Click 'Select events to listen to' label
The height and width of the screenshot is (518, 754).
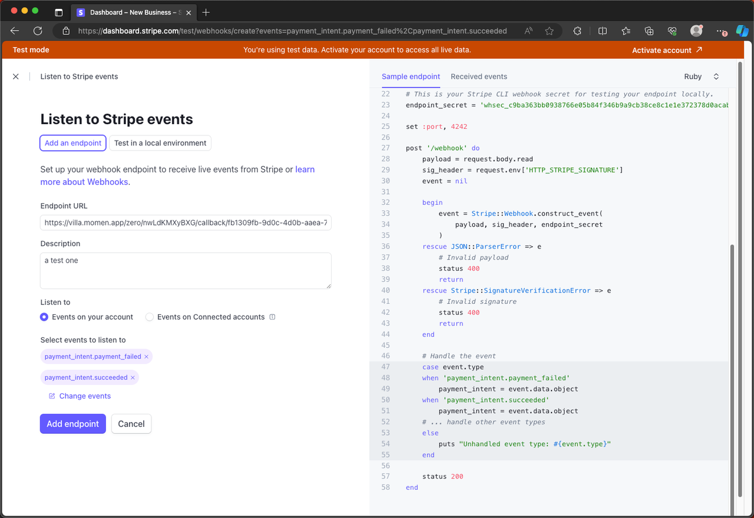click(83, 340)
